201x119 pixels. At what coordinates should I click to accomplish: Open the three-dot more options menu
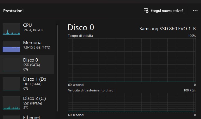coord(195,11)
